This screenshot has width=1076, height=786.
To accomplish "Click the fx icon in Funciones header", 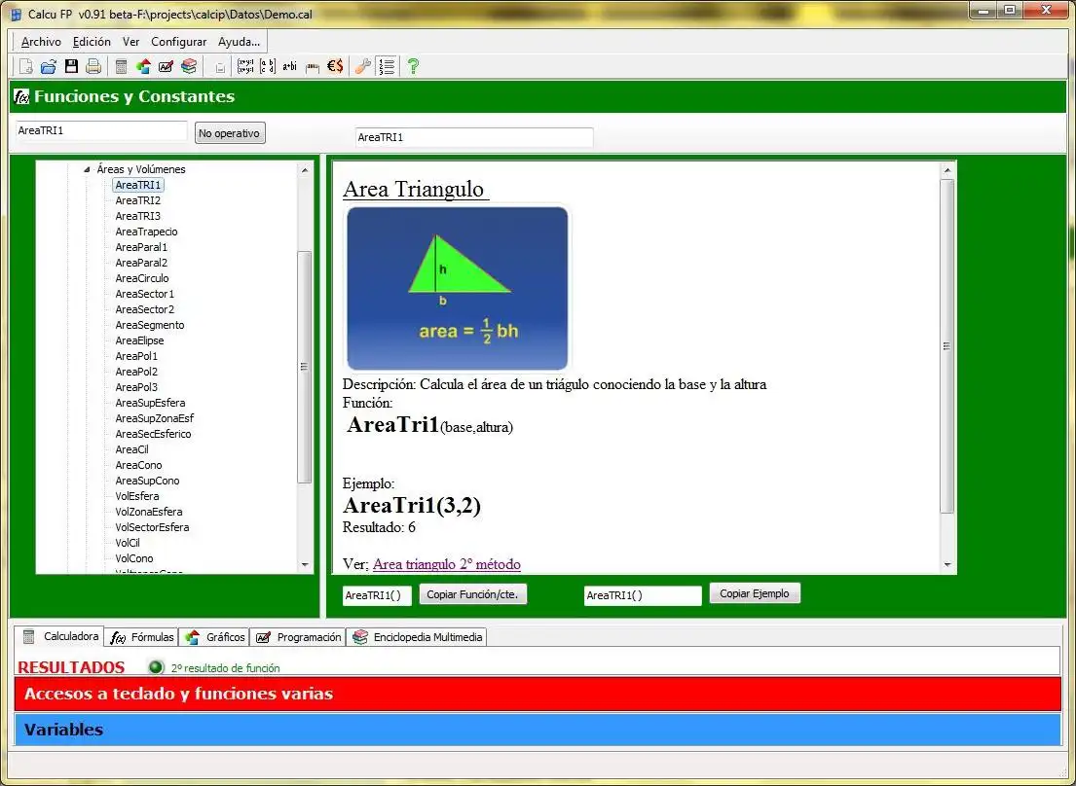I will [21, 96].
